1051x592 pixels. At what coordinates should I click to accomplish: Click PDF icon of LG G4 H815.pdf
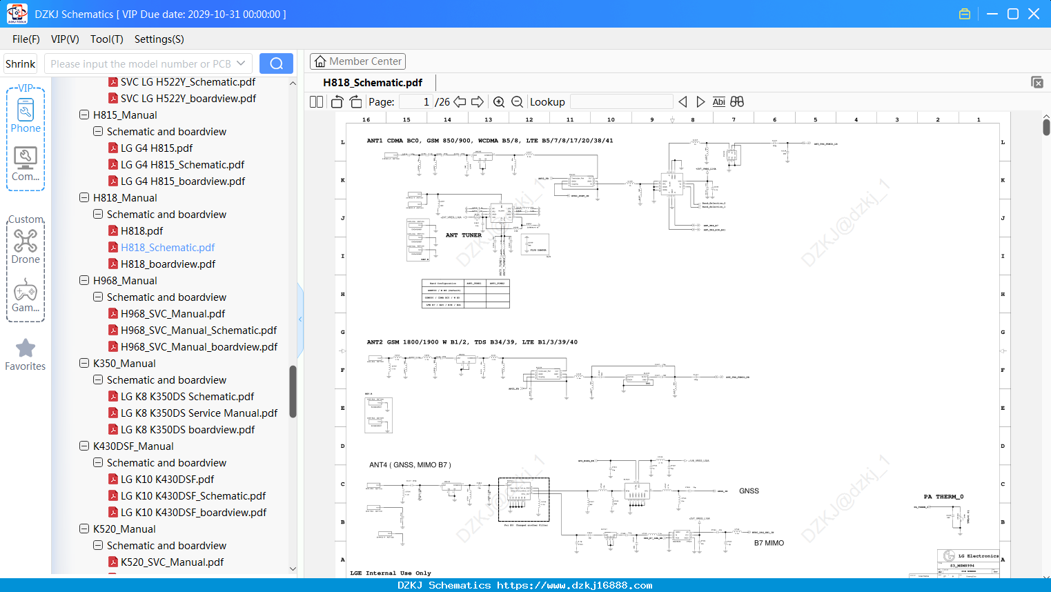click(x=113, y=148)
